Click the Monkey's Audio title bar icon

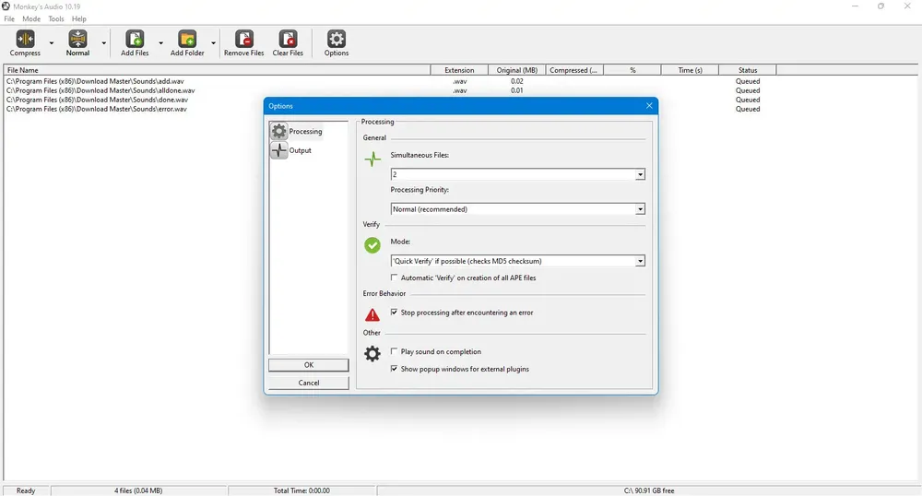coord(6,6)
